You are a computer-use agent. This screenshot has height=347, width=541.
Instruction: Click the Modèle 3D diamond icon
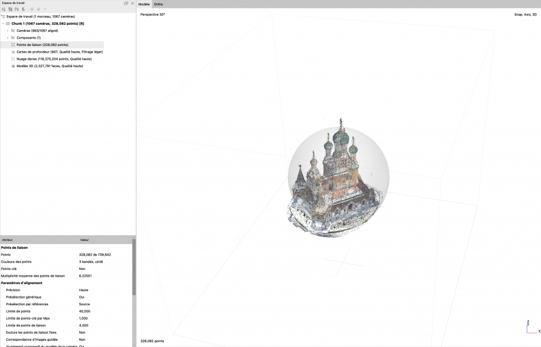(x=13, y=66)
